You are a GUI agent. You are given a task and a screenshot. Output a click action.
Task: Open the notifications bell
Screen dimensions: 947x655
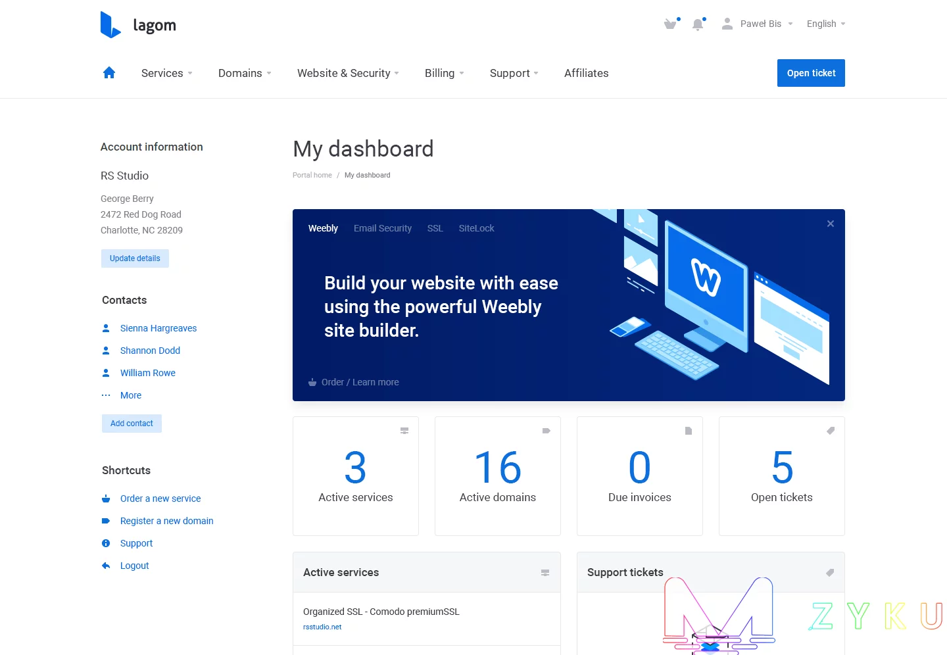coord(698,24)
